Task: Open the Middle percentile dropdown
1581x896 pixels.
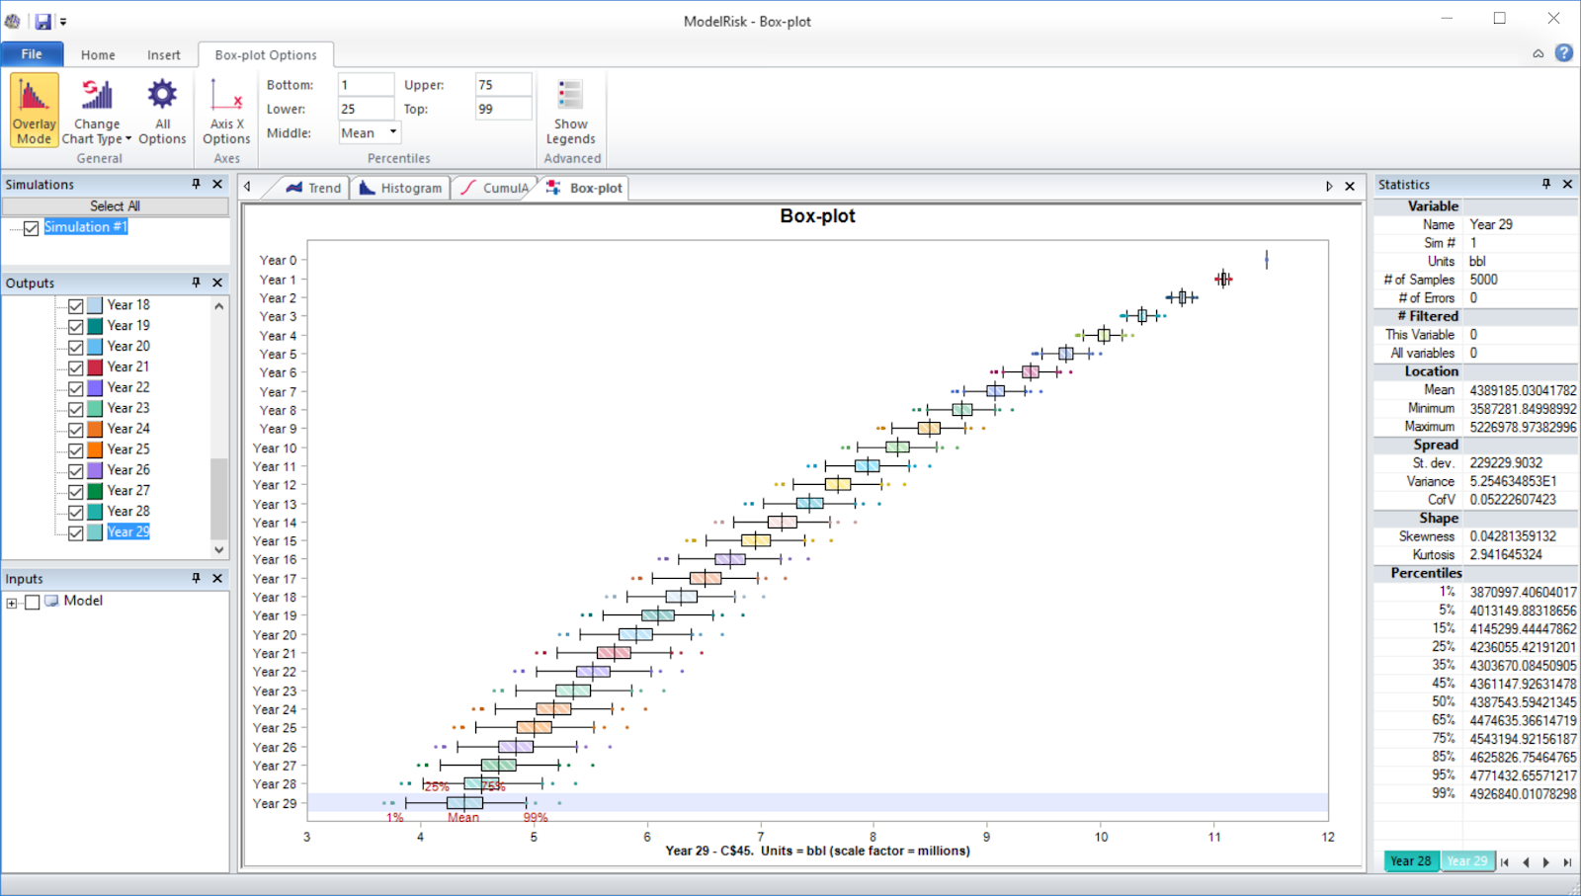Action: (x=391, y=132)
